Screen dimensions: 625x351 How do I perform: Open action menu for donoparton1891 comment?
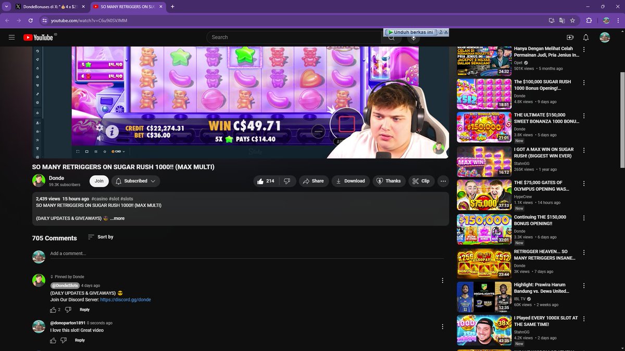point(443,327)
